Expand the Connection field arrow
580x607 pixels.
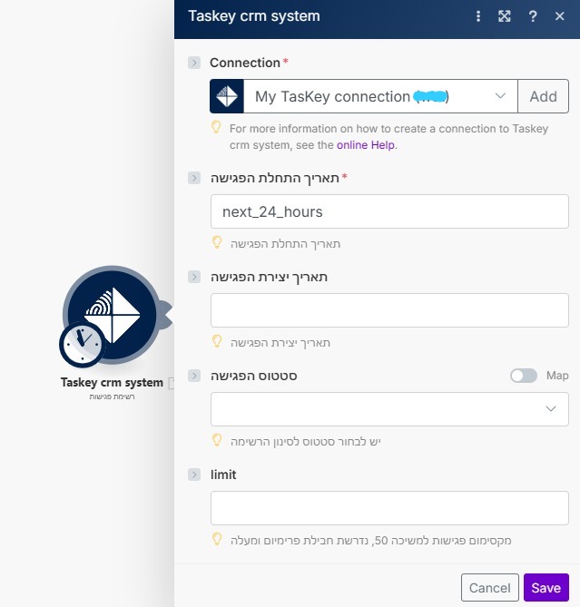194,63
